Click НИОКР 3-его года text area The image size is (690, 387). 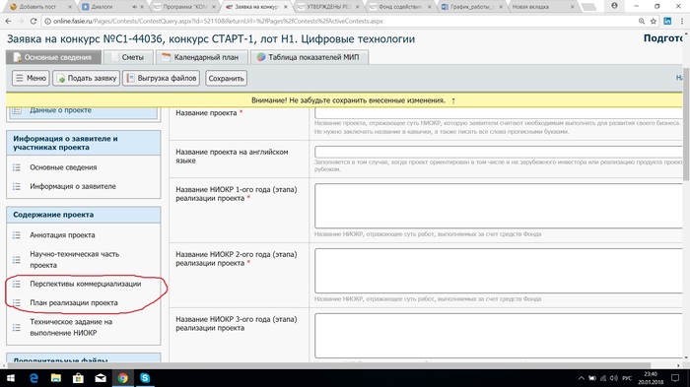click(499, 336)
